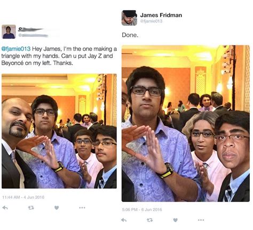
Task: Click the @fjamie013 handle under James Fridman
Action: coord(151,21)
